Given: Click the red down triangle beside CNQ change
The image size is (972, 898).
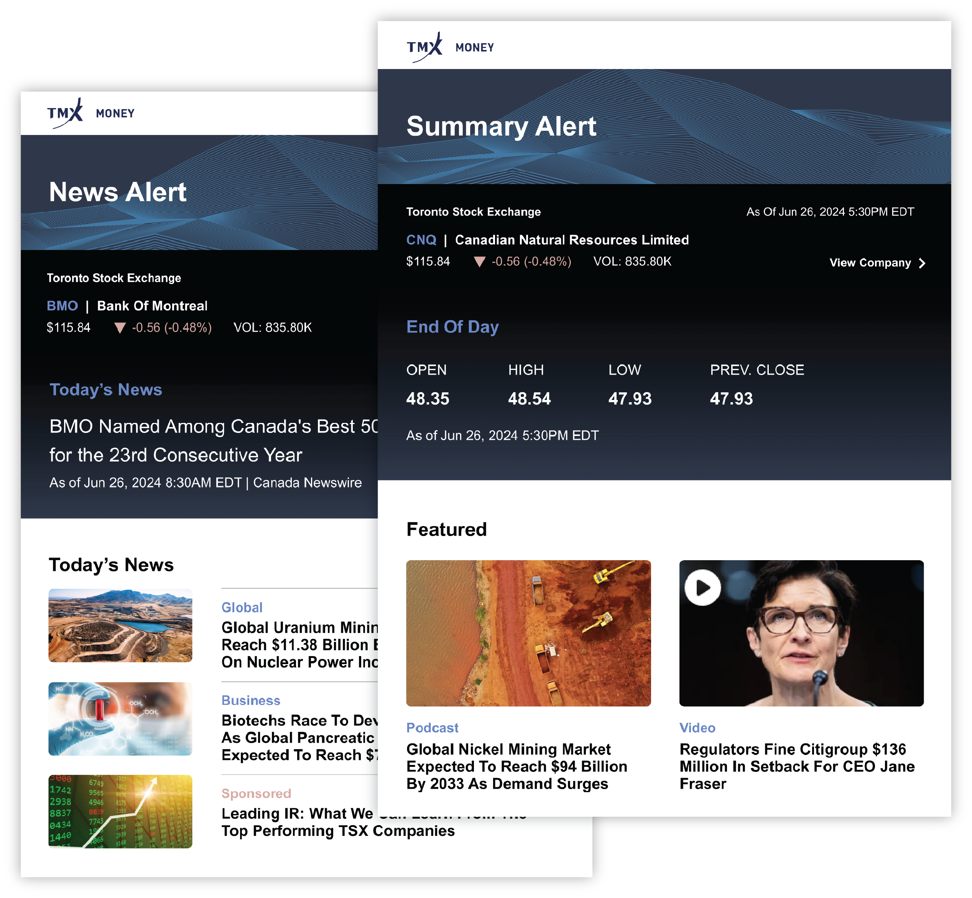Looking at the screenshot, I should 479,262.
